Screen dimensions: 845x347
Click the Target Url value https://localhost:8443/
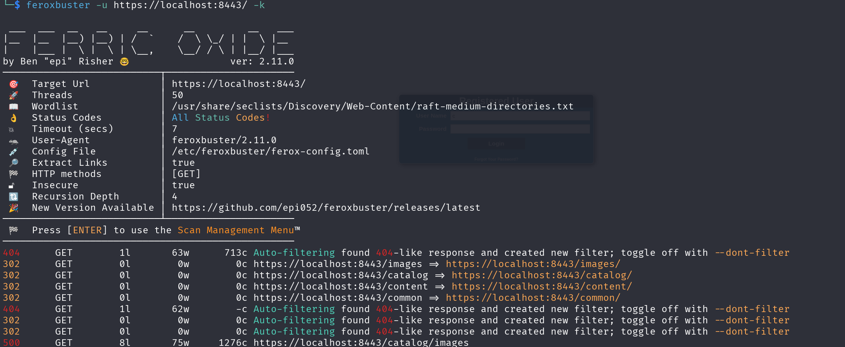coord(239,84)
